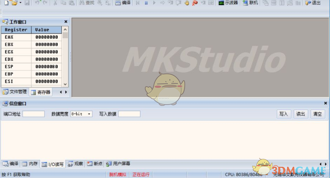Click the 清空 clear button
This screenshot has width=330, height=178.
click(x=317, y=114)
